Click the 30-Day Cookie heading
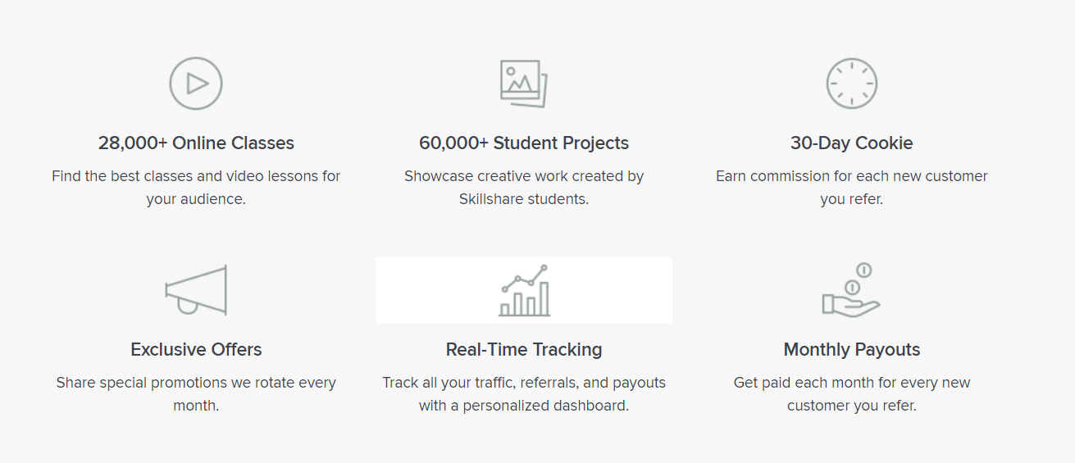This screenshot has width=1075, height=463. tap(852, 143)
